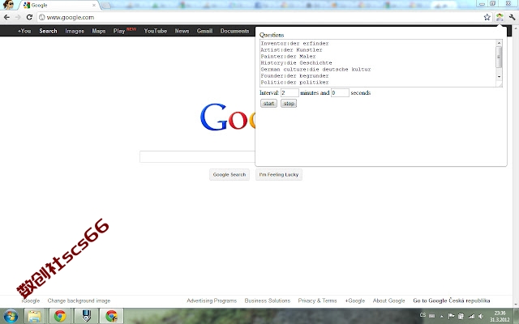
Task: Click the line 'Painter:der Maler'
Action: [x=288, y=57]
